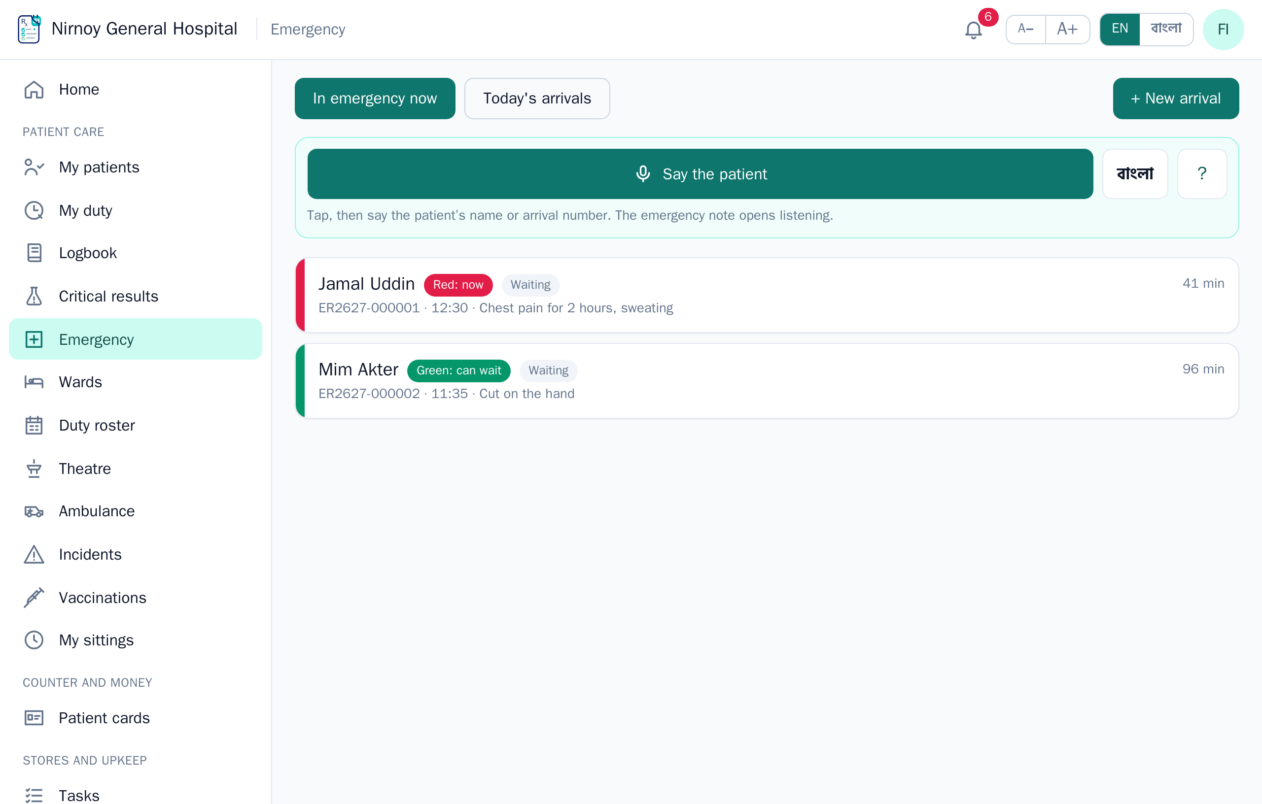Open voice help question mark button
This screenshot has height=804, width=1262.
[1202, 174]
